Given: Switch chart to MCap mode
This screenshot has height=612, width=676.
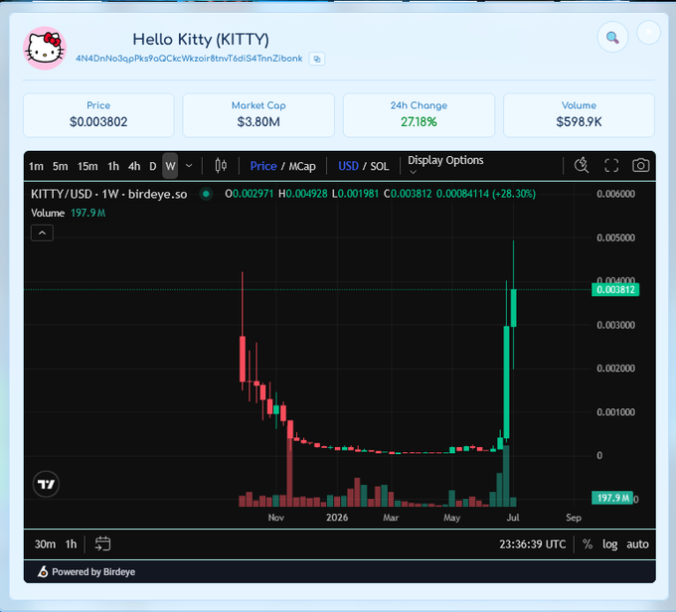Looking at the screenshot, I should [302, 166].
